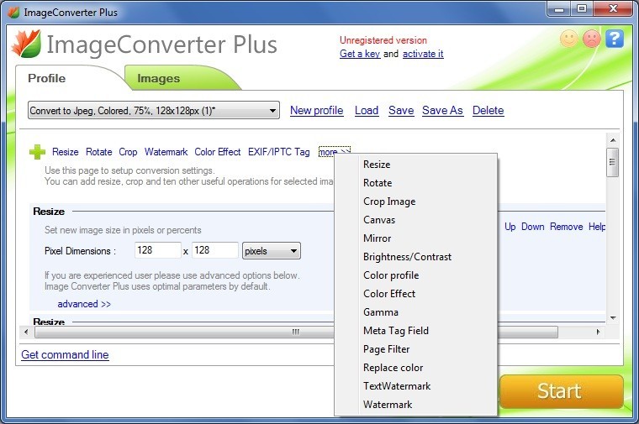Choose Meta Tag Field menu entry
Image resolution: width=639 pixels, height=424 pixels.
[x=415, y=331]
